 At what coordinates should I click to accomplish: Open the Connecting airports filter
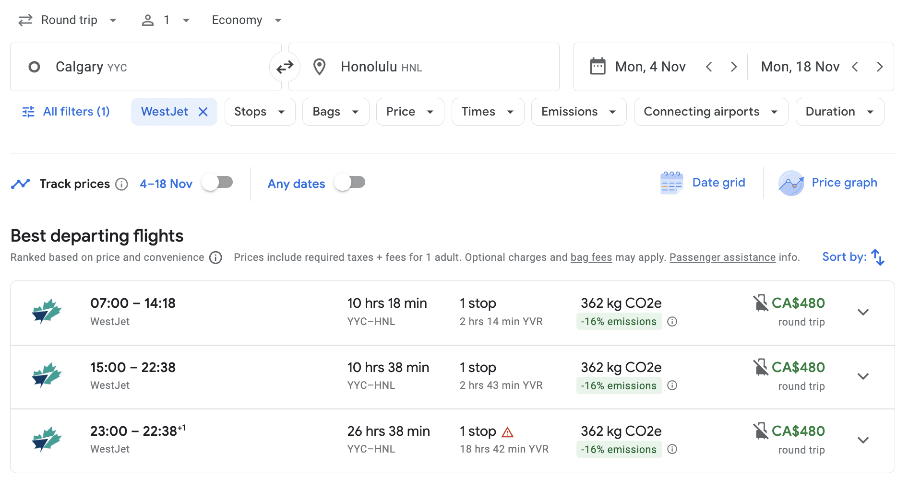[710, 112]
